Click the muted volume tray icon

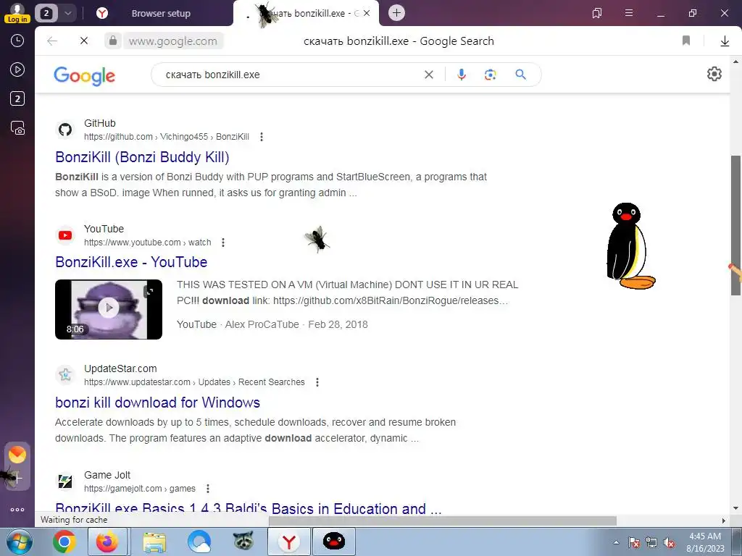pos(669,543)
